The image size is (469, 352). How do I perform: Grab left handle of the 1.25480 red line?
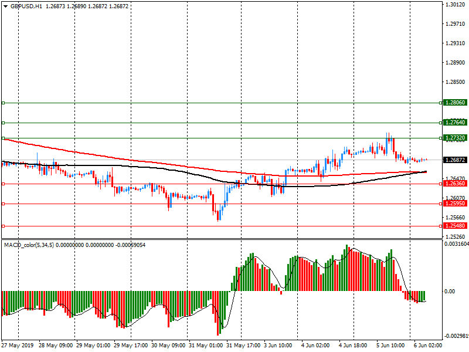click(x=4, y=226)
